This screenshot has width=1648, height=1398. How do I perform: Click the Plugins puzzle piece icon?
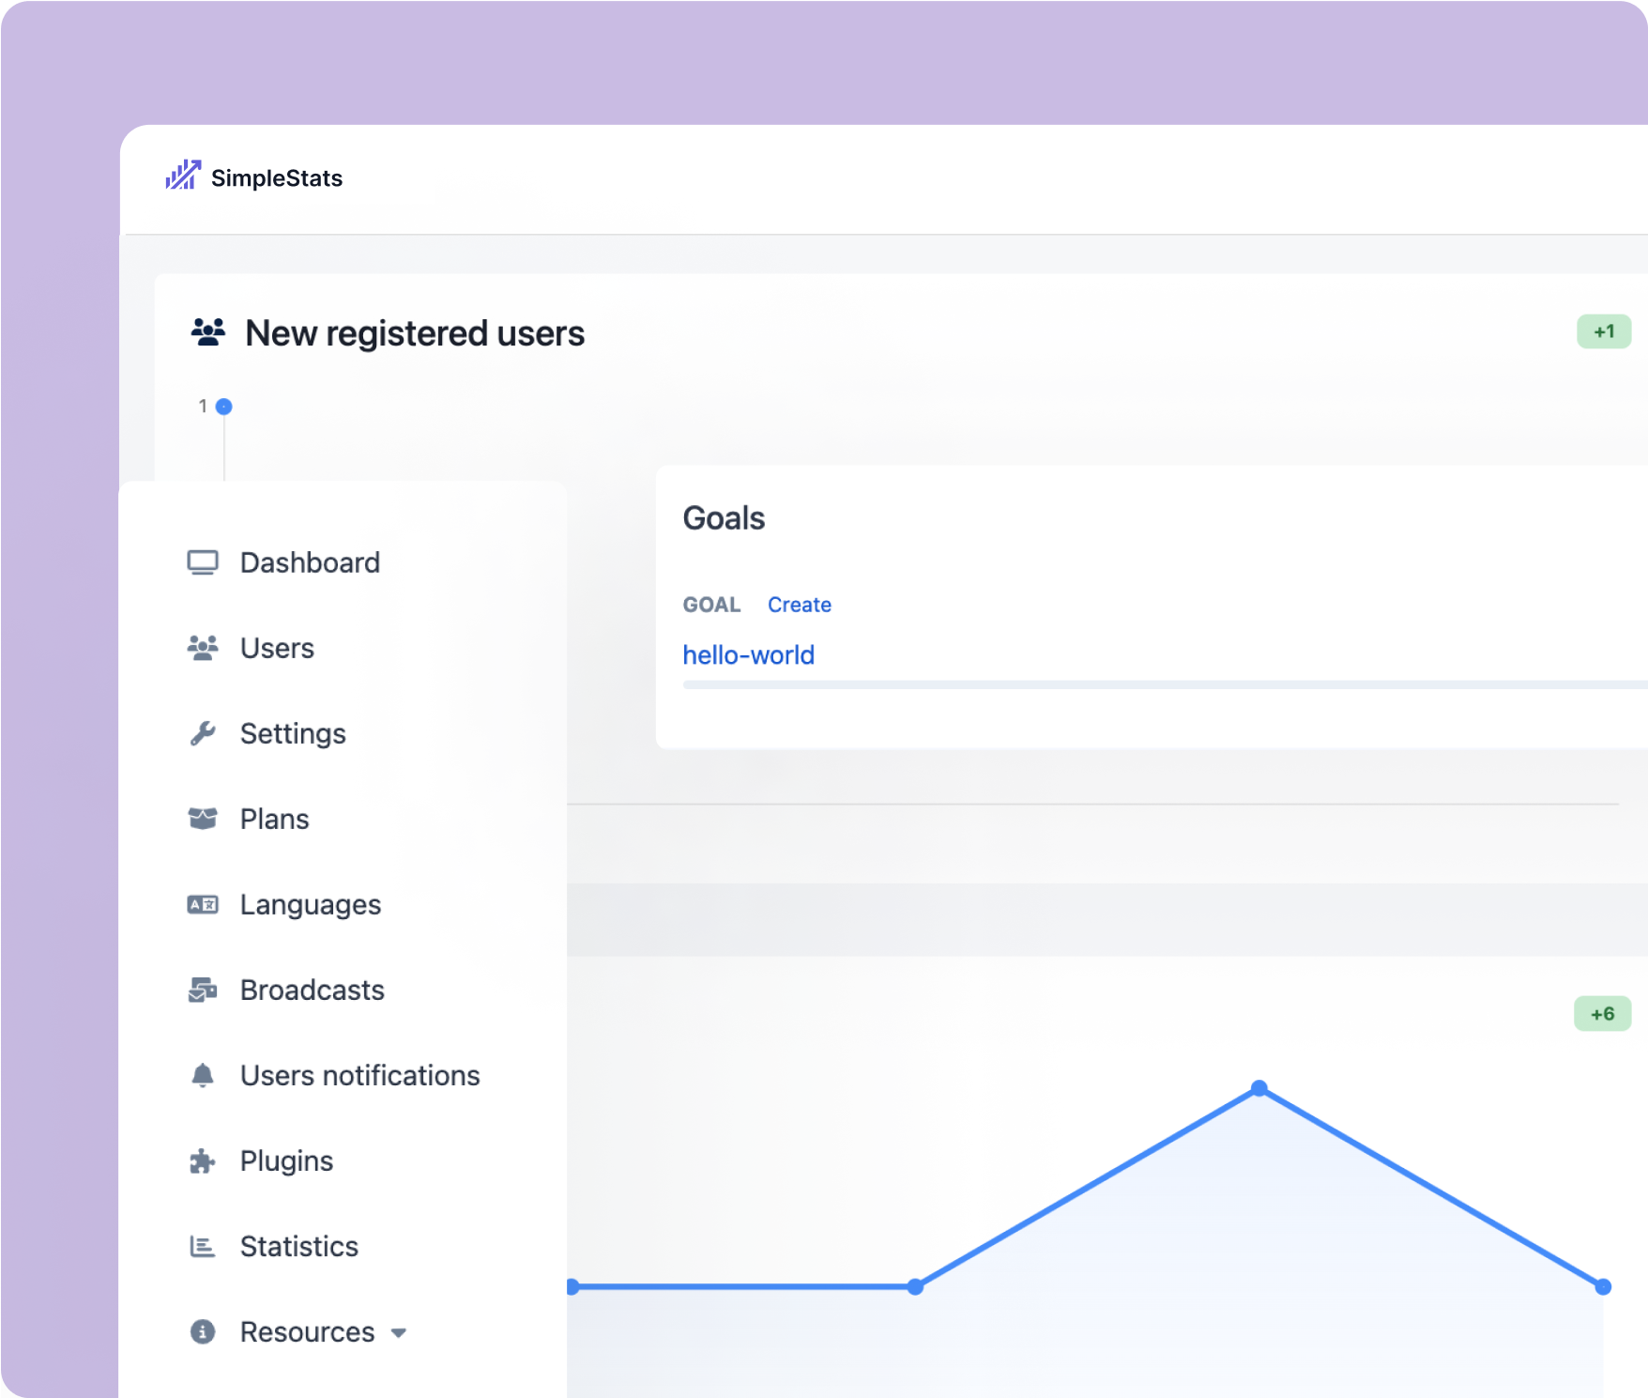click(203, 1161)
